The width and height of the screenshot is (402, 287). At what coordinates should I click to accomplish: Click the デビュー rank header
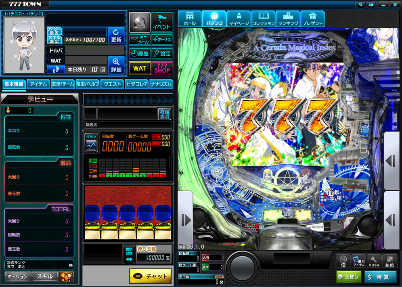(x=40, y=99)
